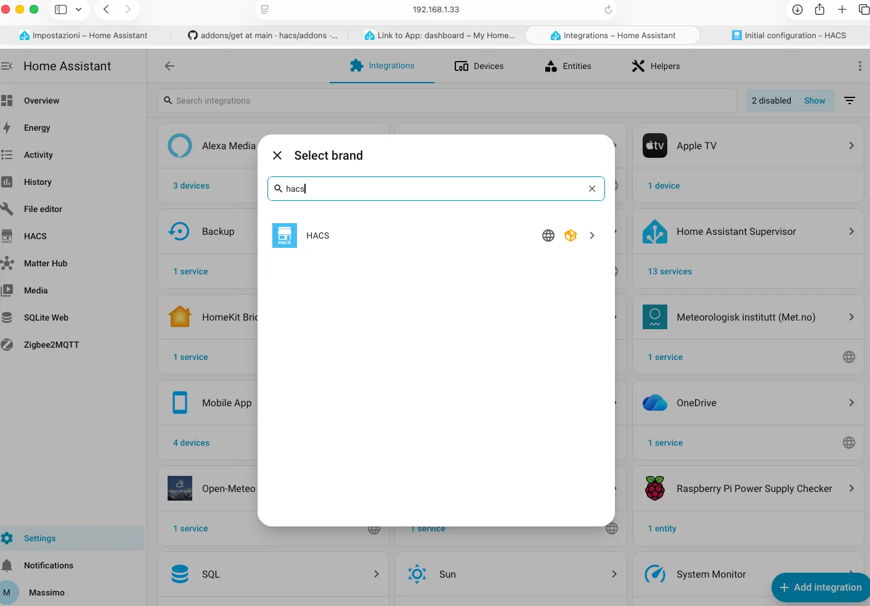
Task: Click the Search integrations field
Action: (447, 100)
